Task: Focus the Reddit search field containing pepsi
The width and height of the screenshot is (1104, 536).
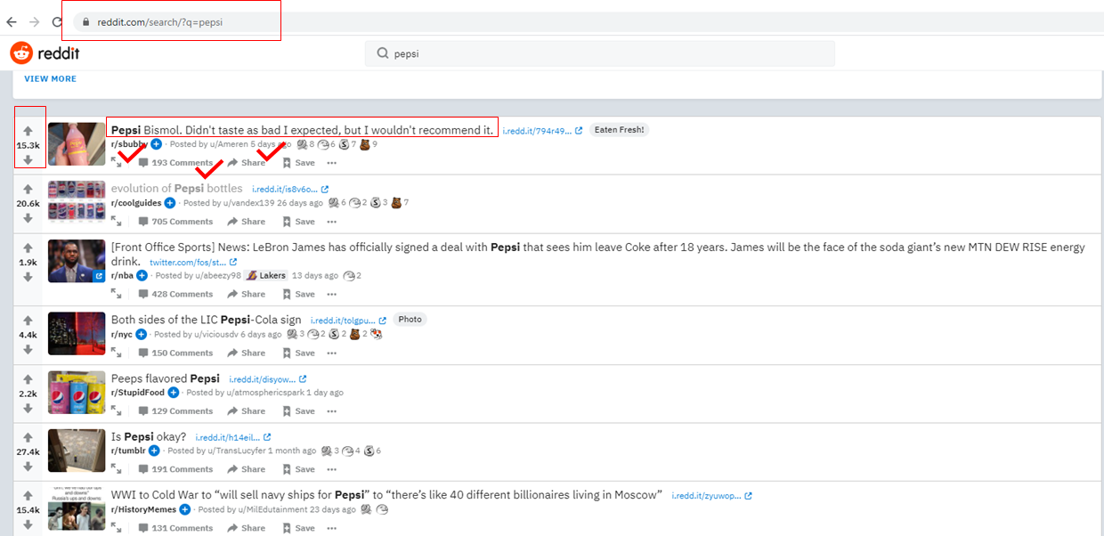Action: pos(600,53)
